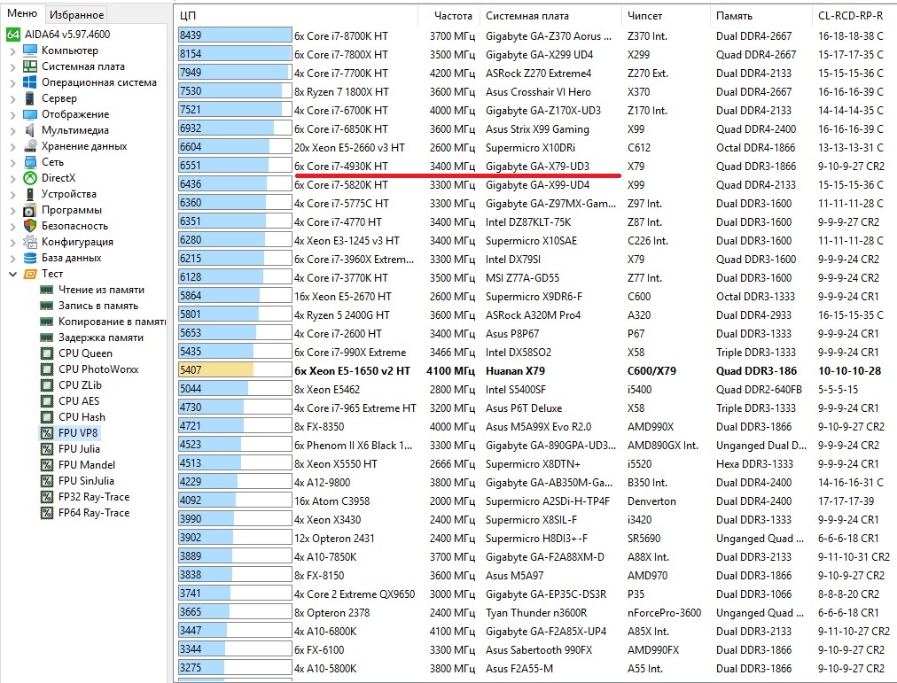Select the FPU Mandel benchmark
The width and height of the screenshot is (897, 683).
coord(86,465)
